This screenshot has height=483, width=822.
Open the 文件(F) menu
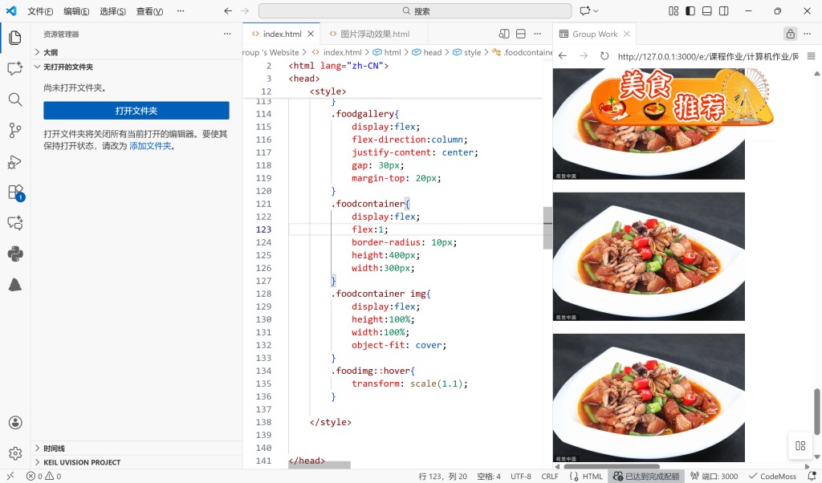40,11
